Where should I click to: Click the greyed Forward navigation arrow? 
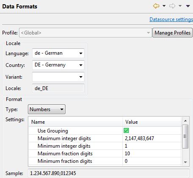coord(172,6)
